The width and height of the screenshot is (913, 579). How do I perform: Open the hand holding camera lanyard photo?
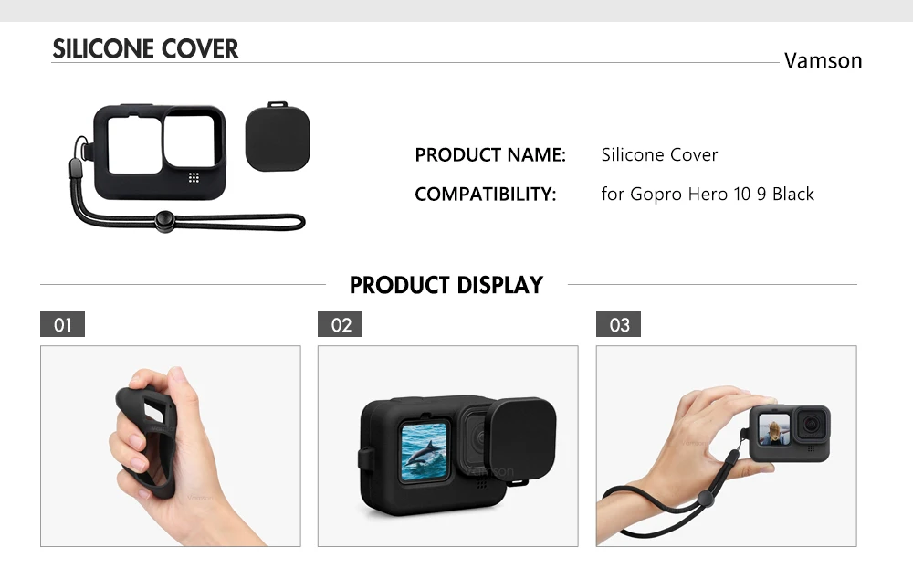click(726, 447)
